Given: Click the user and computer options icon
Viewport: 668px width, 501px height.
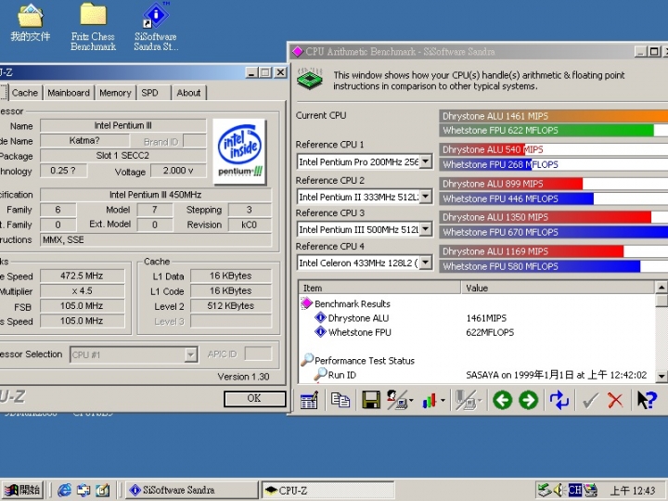Looking at the screenshot, I should 397,400.
